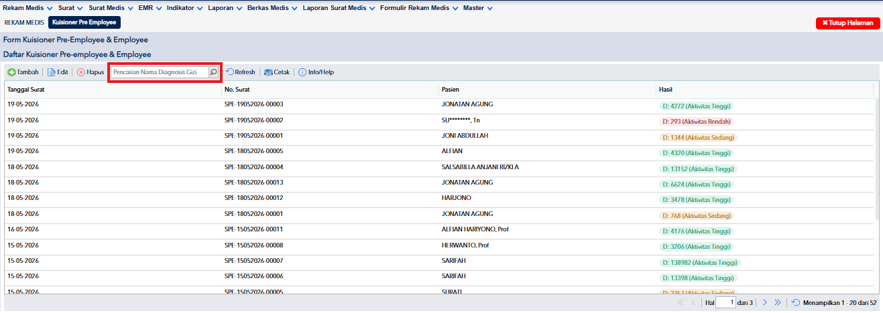Expand the Berkas Medis menu
The height and width of the screenshot is (313, 883).
pos(272,8)
